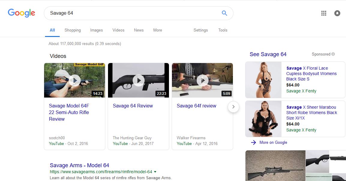Play the Savage Model 64F video
The width and height of the screenshot is (346, 181).
click(75, 80)
